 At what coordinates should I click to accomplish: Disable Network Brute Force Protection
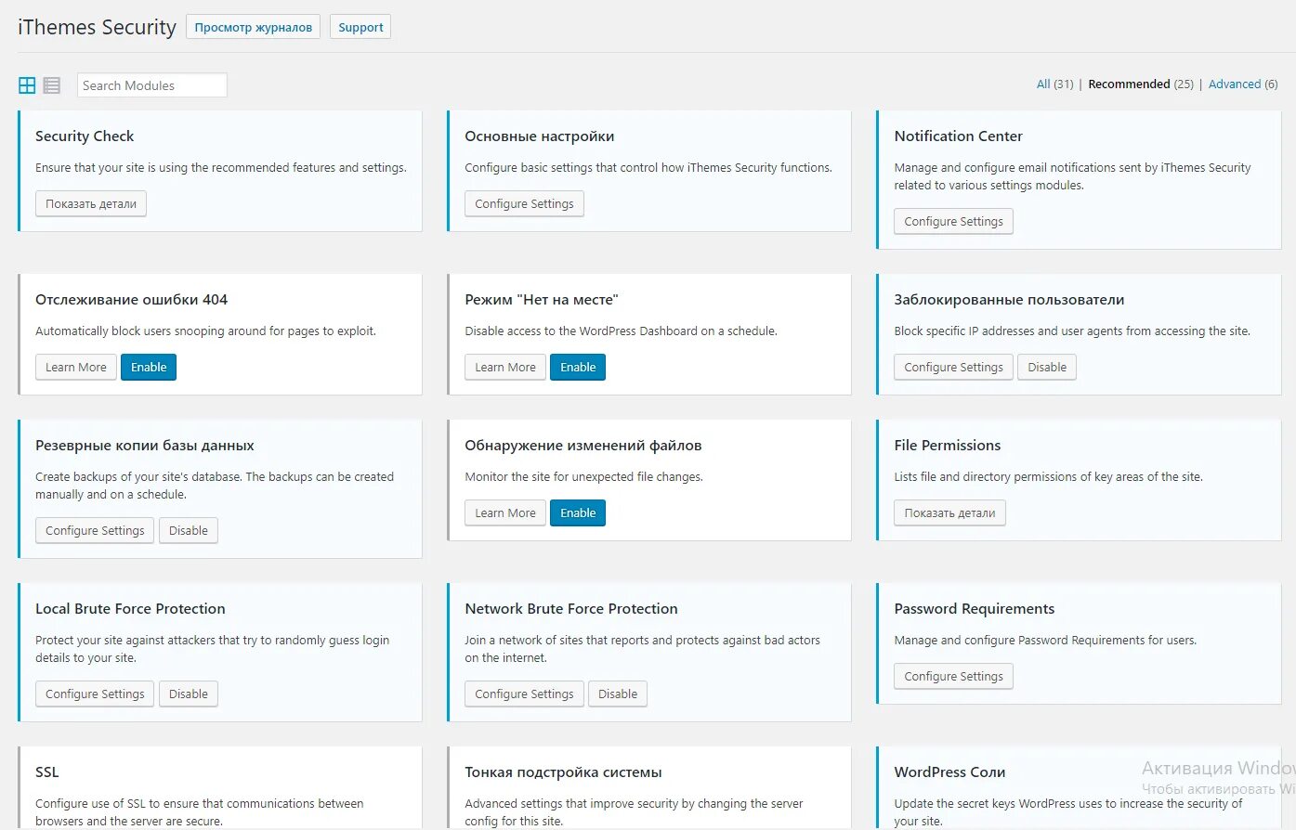pyautogui.click(x=618, y=694)
